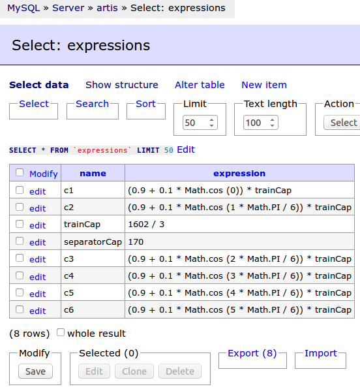Viewport: 360px width, 391px height.
Task: Click Edit next to the SQL query
Action: (x=186, y=149)
